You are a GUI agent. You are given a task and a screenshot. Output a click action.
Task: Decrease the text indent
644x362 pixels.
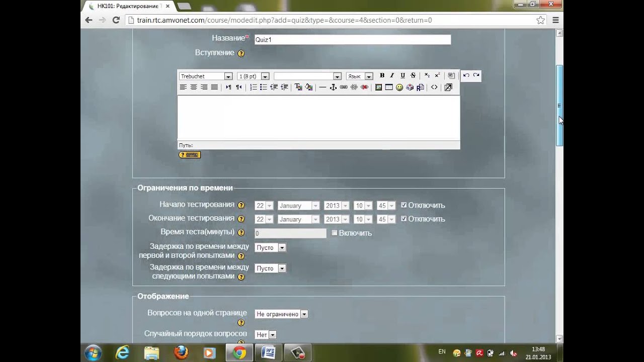274,87
